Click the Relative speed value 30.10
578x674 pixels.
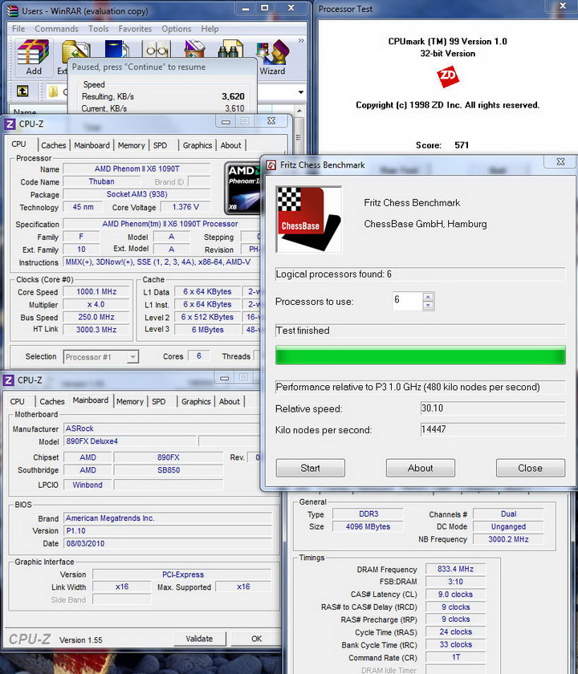point(492,408)
